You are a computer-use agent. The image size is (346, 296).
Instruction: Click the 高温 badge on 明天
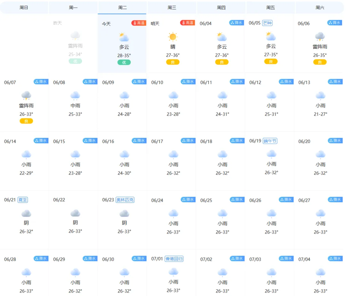coord(187,23)
